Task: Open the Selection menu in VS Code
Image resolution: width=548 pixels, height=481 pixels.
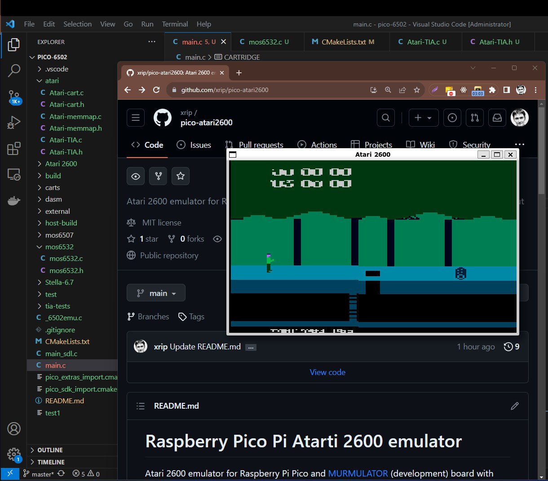Action: click(77, 24)
